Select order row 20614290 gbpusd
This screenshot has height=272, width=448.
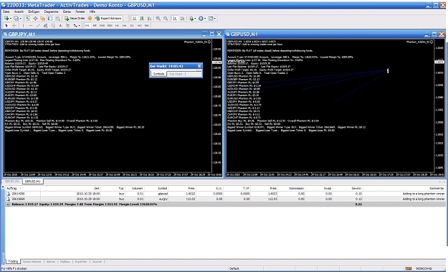pos(225,194)
